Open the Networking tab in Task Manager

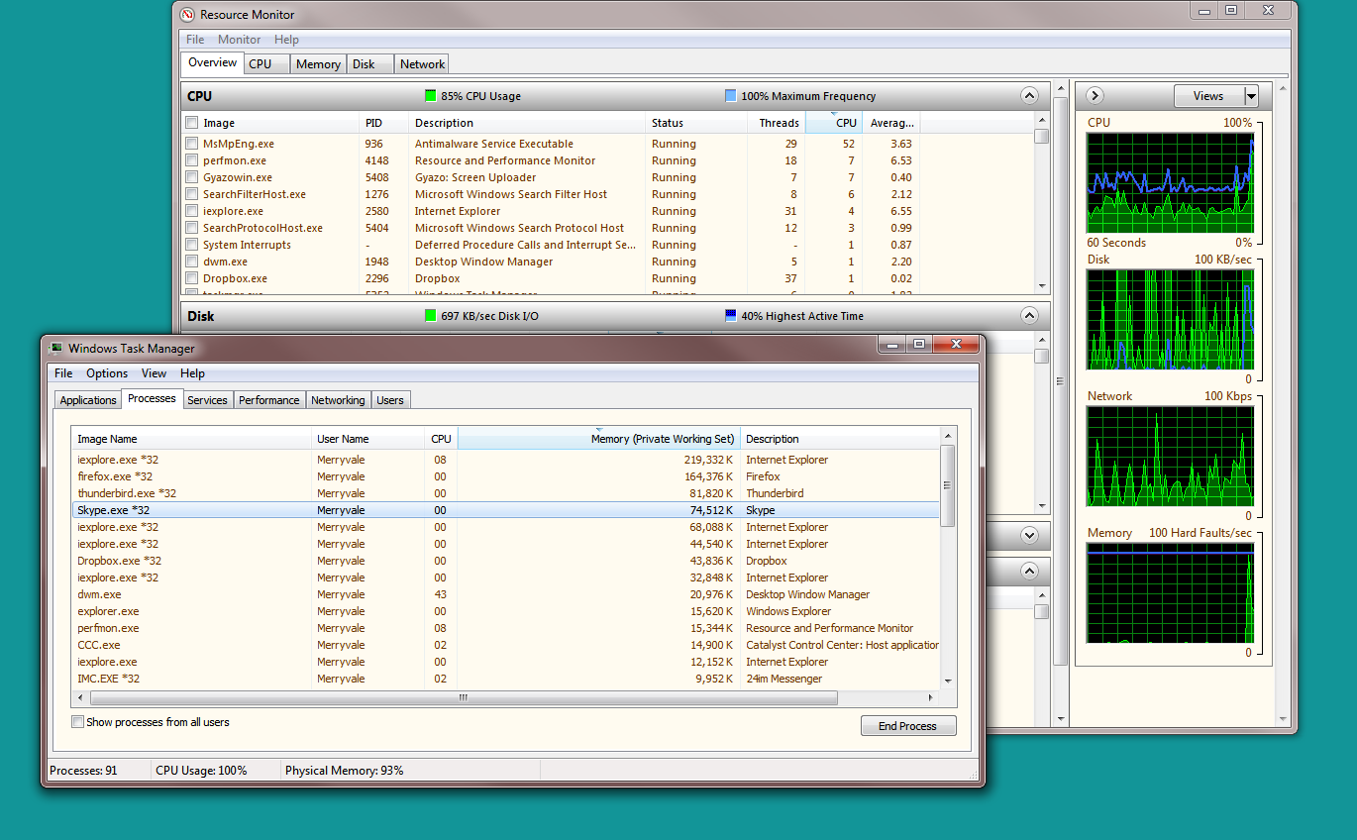point(338,400)
